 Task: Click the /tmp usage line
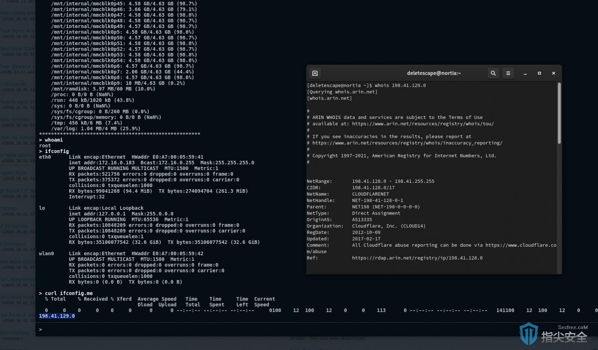point(87,123)
